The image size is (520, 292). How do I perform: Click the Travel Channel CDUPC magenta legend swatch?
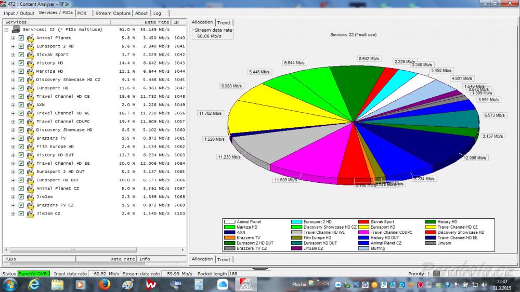[363, 232]
